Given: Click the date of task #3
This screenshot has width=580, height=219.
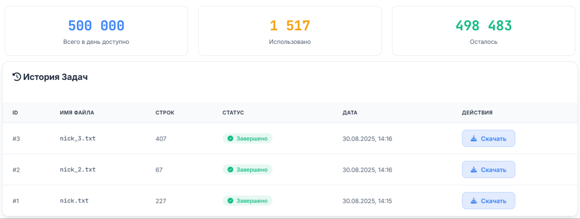Looking at the screenshot, I should click(367, 139).
